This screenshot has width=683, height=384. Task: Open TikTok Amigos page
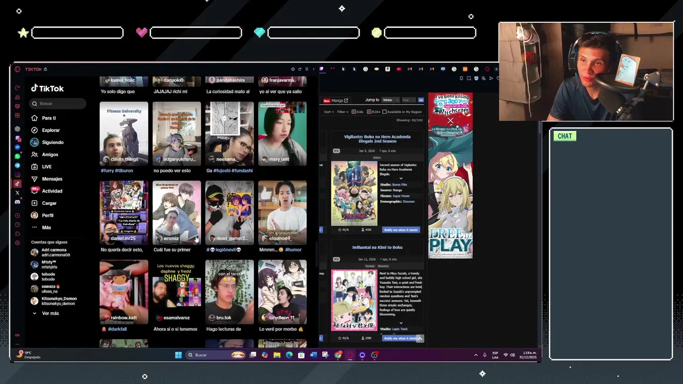click(45, 155)
